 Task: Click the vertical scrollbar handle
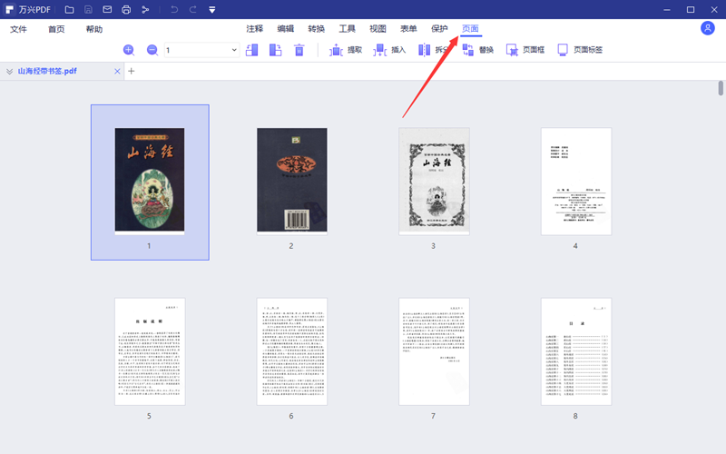721,88
